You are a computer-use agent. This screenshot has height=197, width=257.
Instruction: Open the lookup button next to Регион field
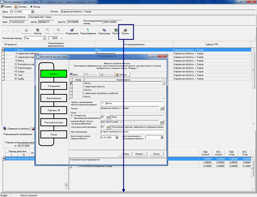click(162, 109)
